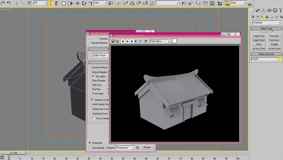This screenshot has width=283, height=160.
Task: Switch to the Render Elements tab
Action: 99,43
